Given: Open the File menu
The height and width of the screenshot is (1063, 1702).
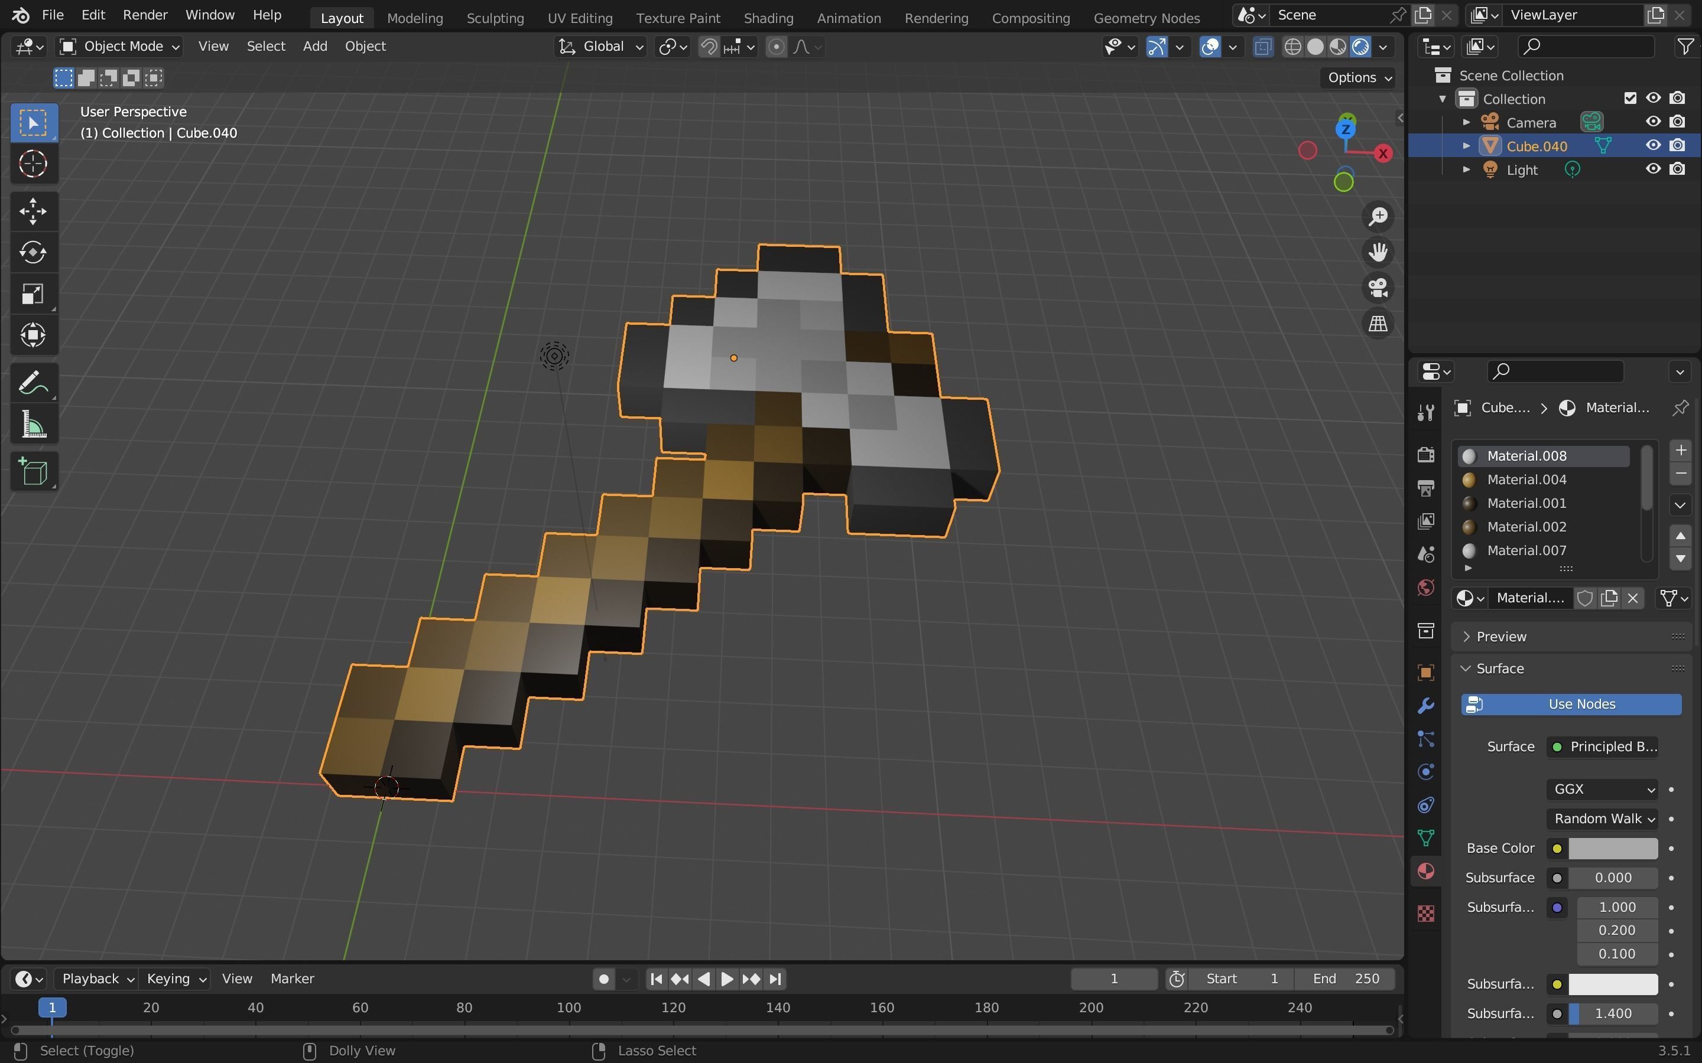Looking at the screenshot, I should click(53, 15).
